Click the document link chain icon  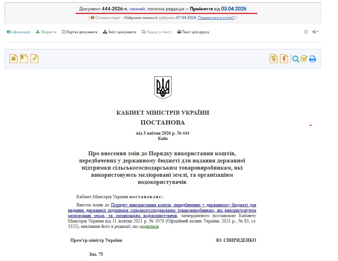tap(35, 59)
